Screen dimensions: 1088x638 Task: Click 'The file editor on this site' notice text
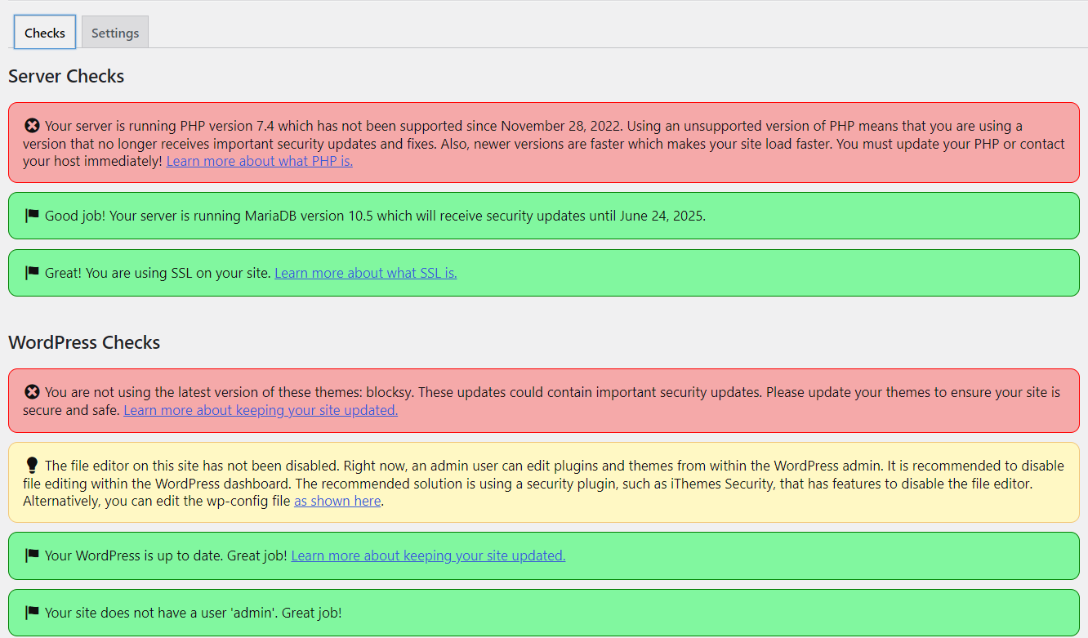(x=543, y=483)
